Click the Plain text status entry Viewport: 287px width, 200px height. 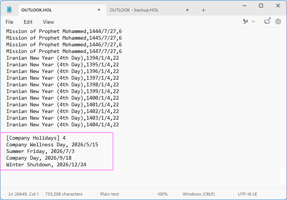[110, 194]
